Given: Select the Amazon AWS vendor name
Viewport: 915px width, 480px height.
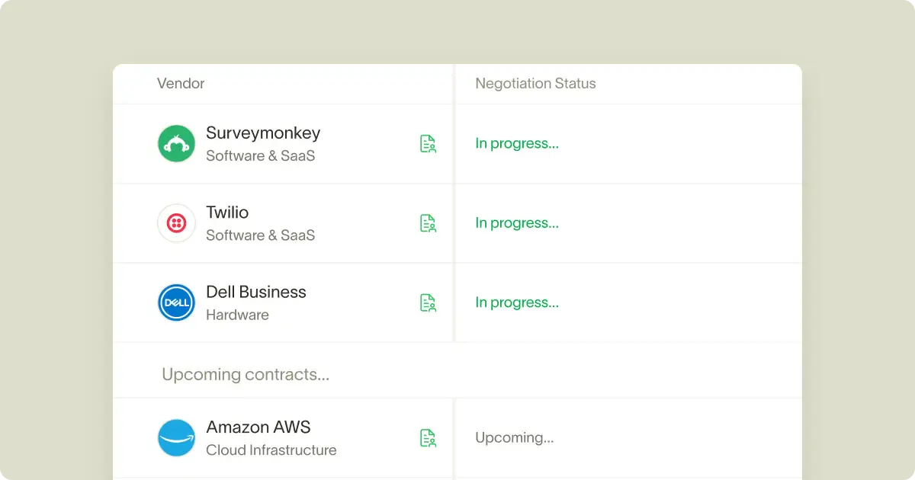Looking at the screenshot, I should pyautogui.click(x=258, y=427).
